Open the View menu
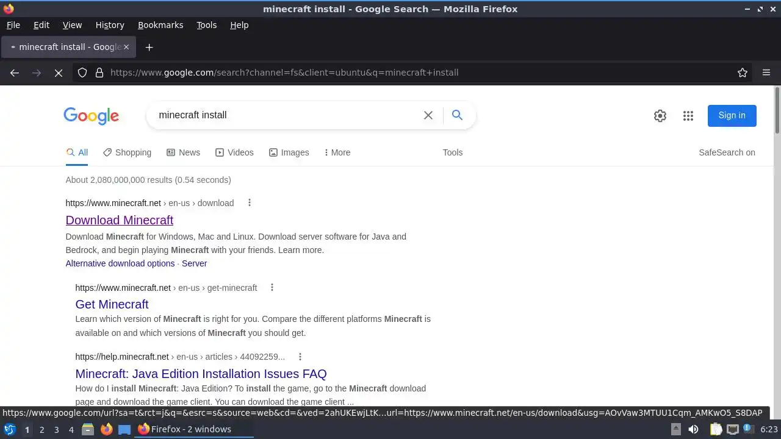The width and height of the screenshot is (781, 439). tap(72, 25)
